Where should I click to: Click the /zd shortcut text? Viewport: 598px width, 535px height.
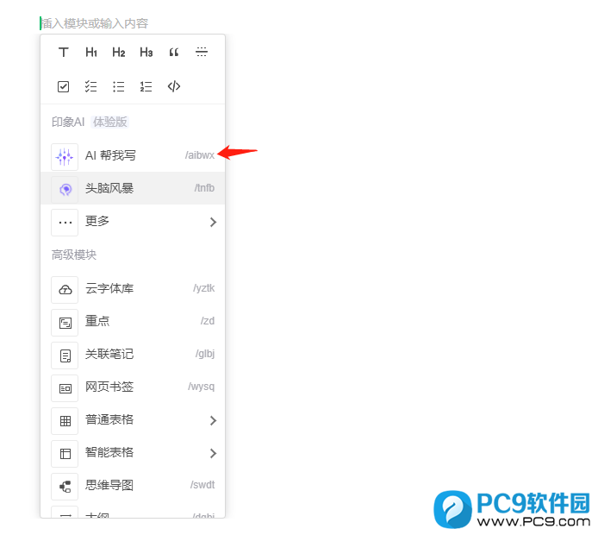(208, 321)
